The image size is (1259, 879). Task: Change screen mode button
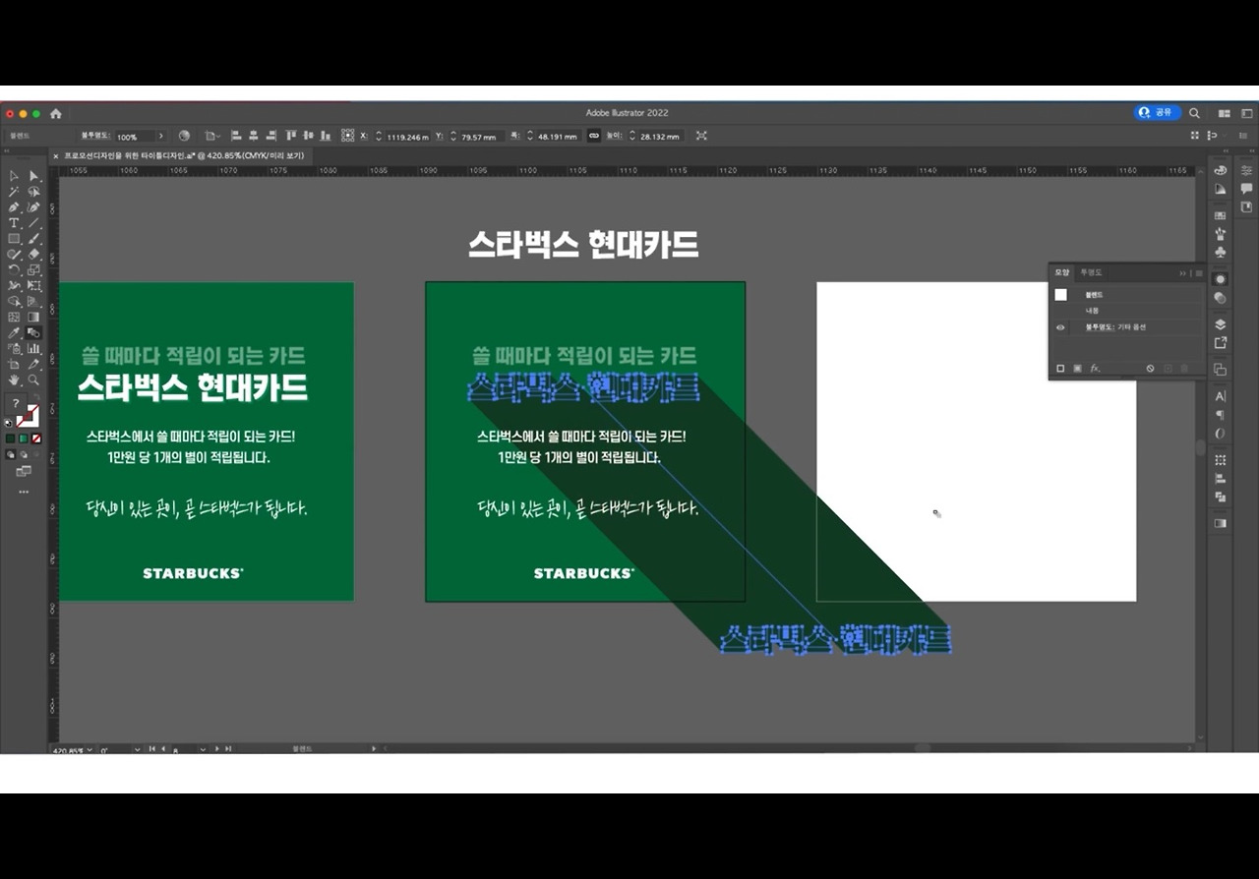coord(24,472)
